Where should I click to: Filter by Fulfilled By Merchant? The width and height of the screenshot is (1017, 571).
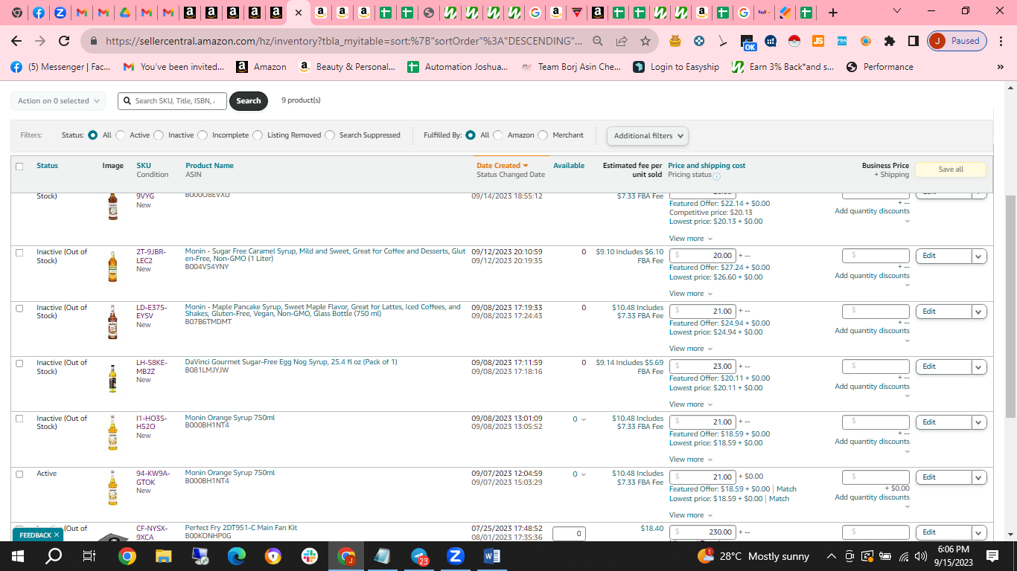point(543,135)
